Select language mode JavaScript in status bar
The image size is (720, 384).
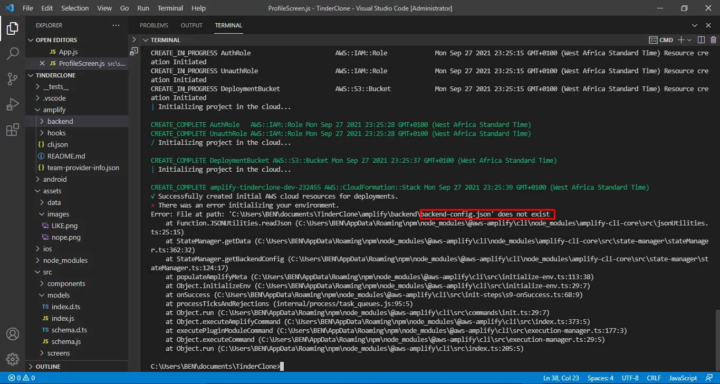pyautogui.click(x=683, y=378)
